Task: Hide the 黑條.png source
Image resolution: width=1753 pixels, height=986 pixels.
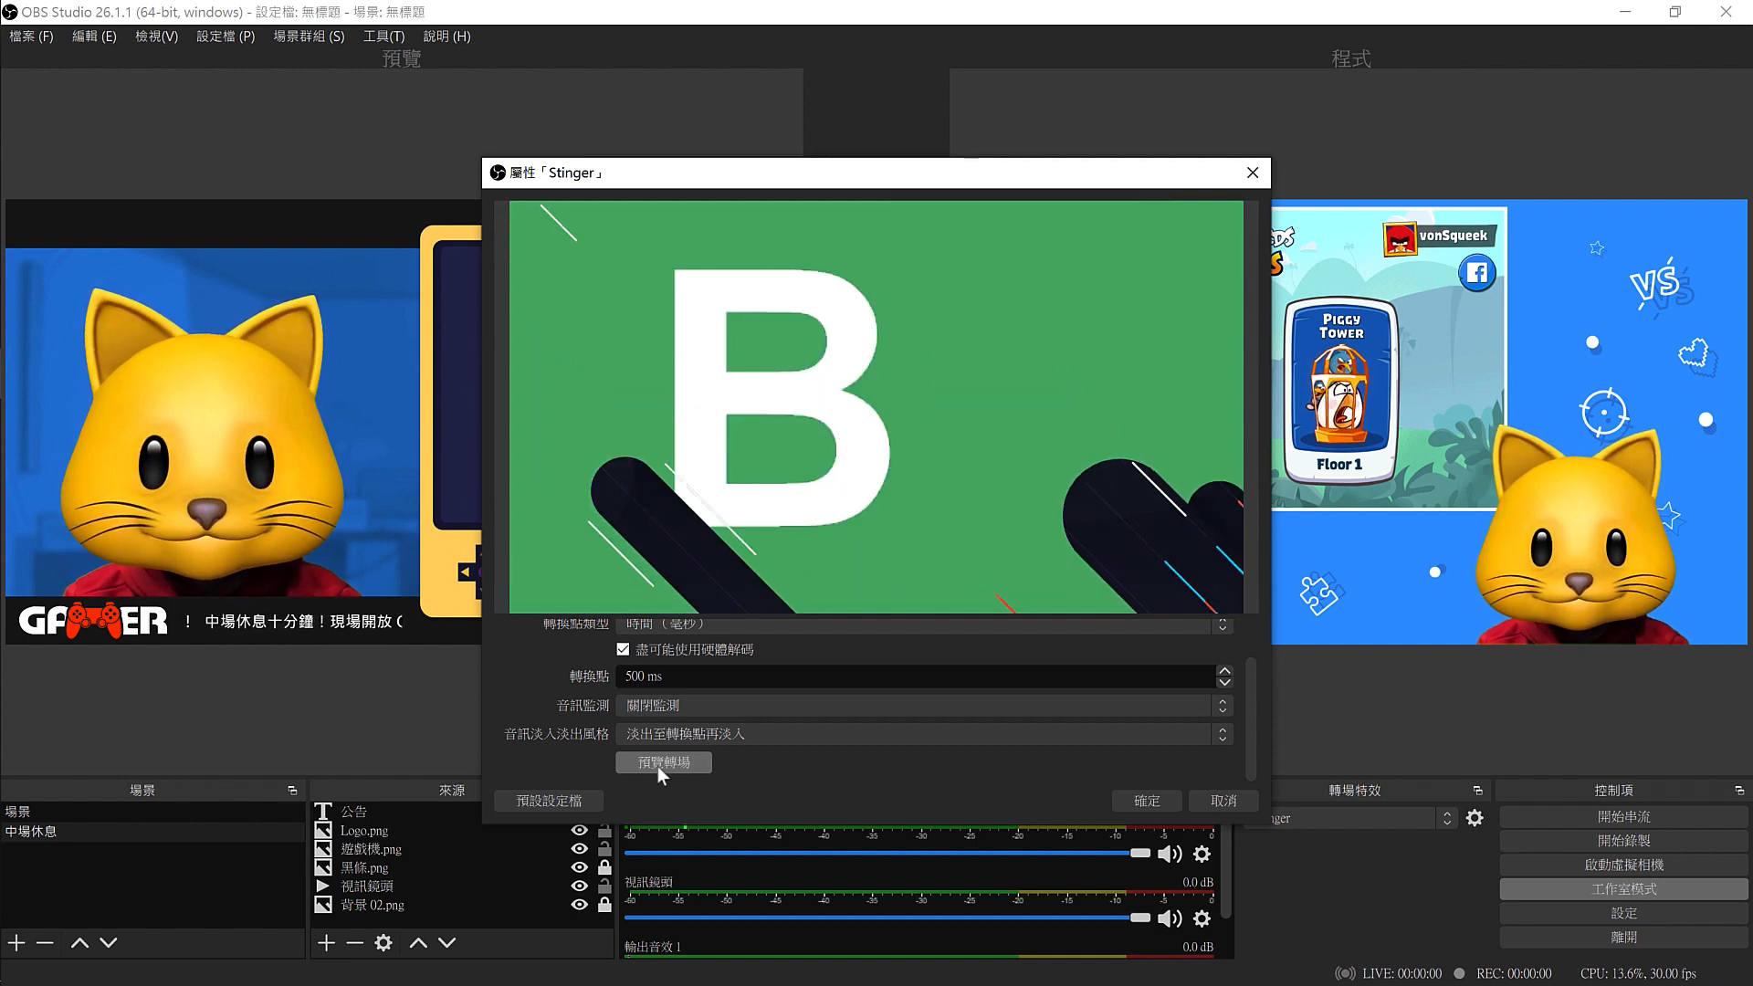Action: point(579,867)
